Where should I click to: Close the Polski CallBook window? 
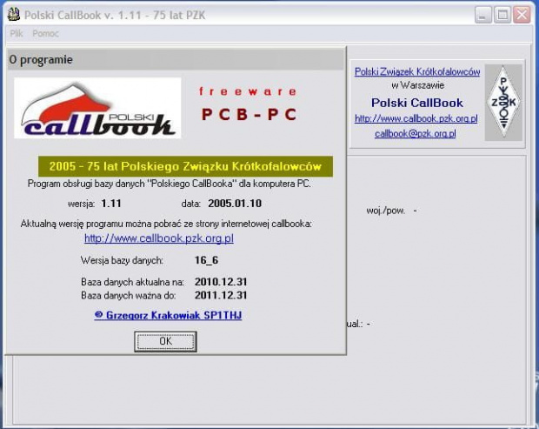coord(522,15)
